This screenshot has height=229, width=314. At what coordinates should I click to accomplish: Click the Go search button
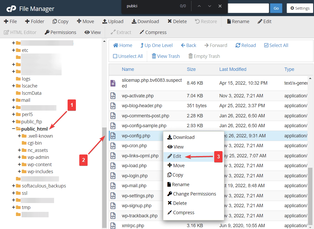(x=276, y=8)
